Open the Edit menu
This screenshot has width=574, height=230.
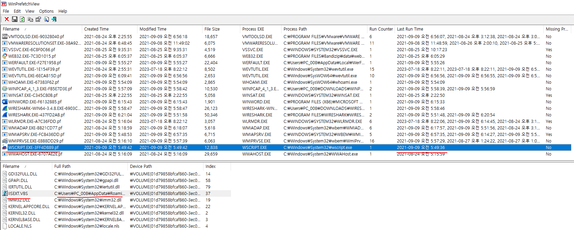pyautogui.click(x=17, y=11)
